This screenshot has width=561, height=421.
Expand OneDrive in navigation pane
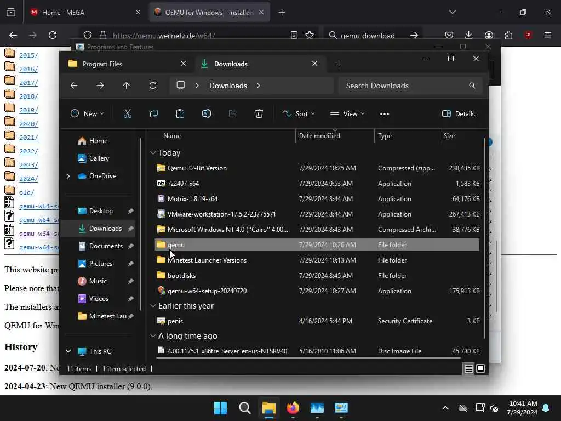68,176
